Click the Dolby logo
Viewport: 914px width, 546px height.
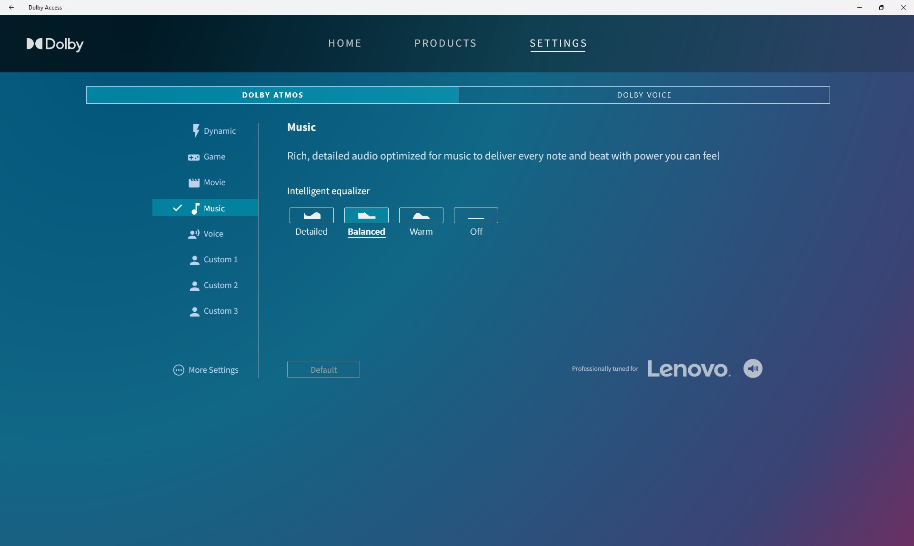55,44
